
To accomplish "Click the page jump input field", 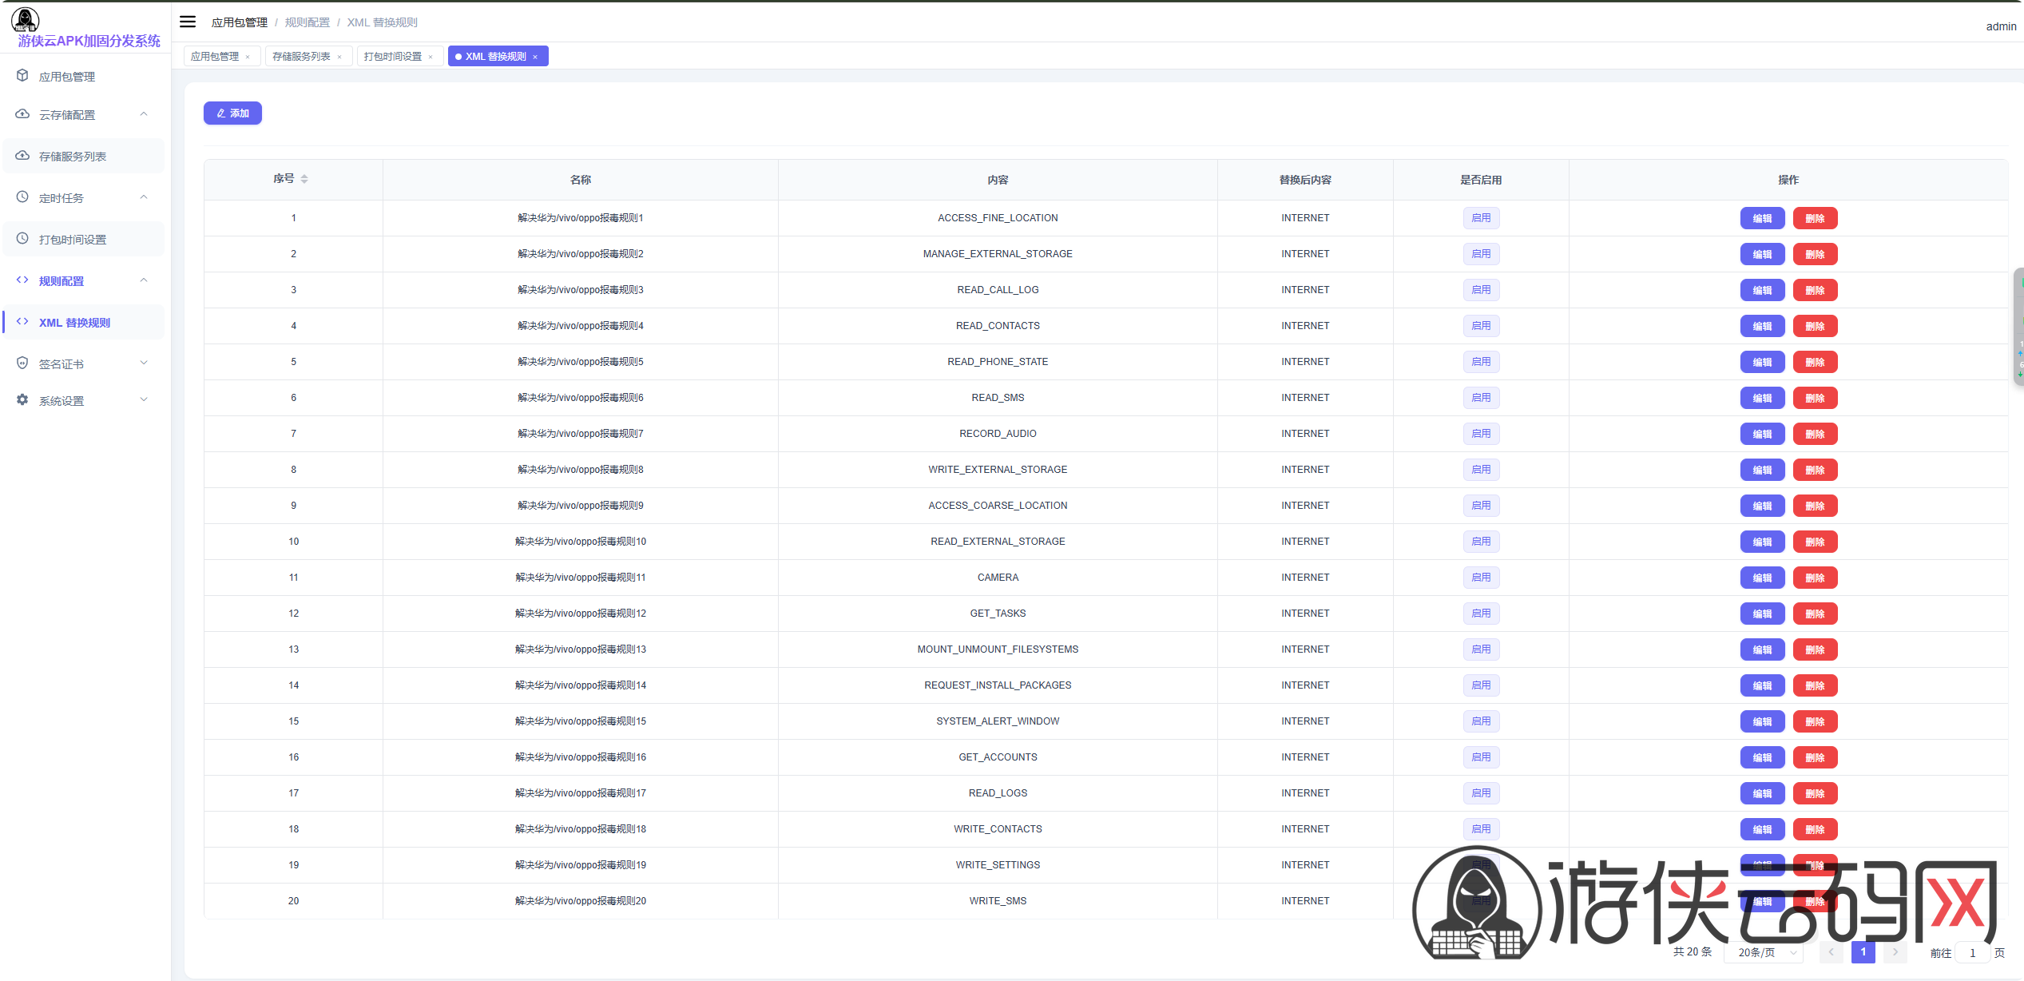I will [x=1971, y=952].
